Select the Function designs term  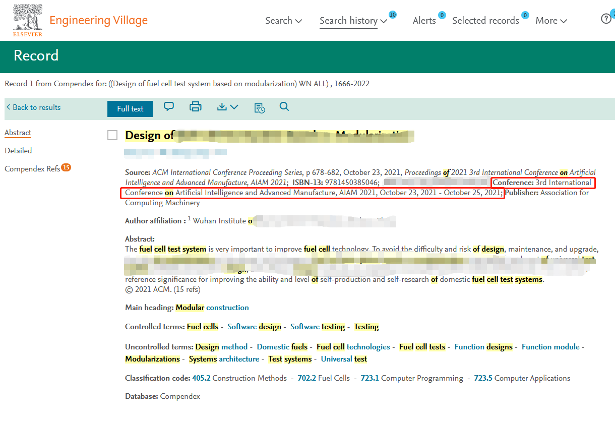pyautogui.click(x=483, y=347)
